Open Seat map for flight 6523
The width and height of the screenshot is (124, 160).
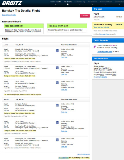point(64,57)
